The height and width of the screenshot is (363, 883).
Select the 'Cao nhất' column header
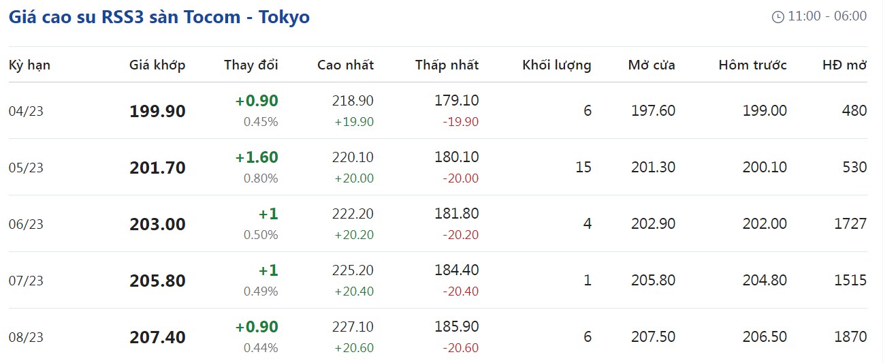click(x=345, y=65)
